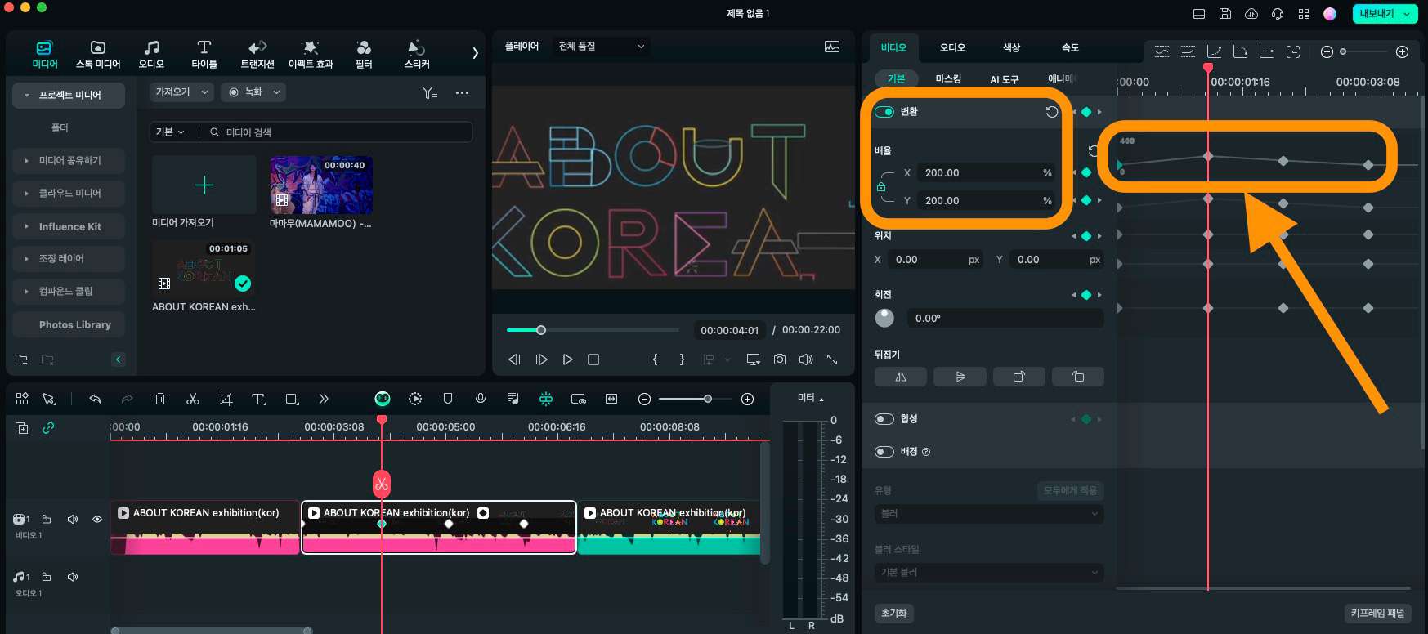Screen dimensions: 1428x634
Task: Open media panel more options
Action: [x=462, y=92]
